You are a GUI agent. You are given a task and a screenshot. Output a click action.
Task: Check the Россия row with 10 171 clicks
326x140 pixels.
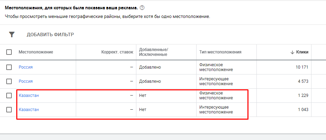(9, 67)
